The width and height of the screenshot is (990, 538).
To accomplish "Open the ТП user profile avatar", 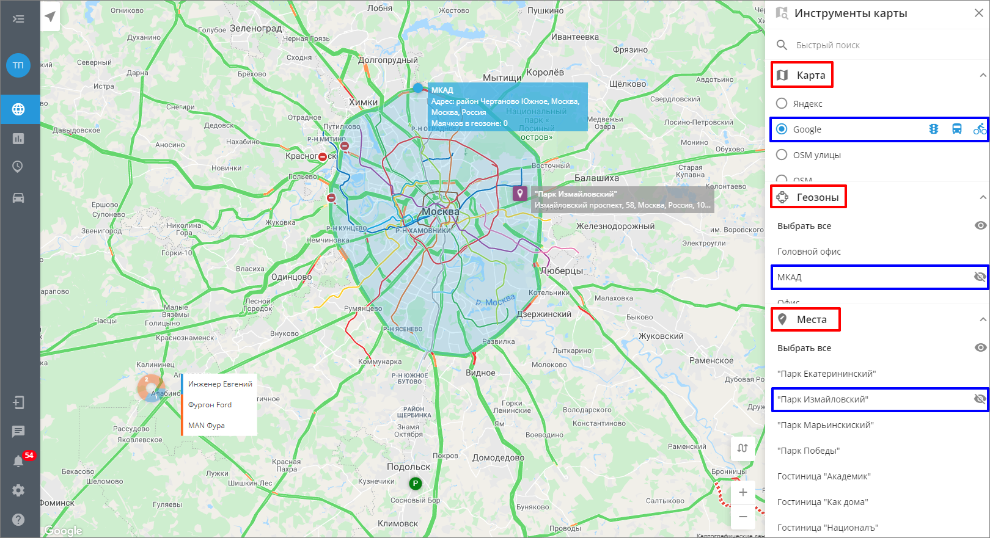I will 18,65.
